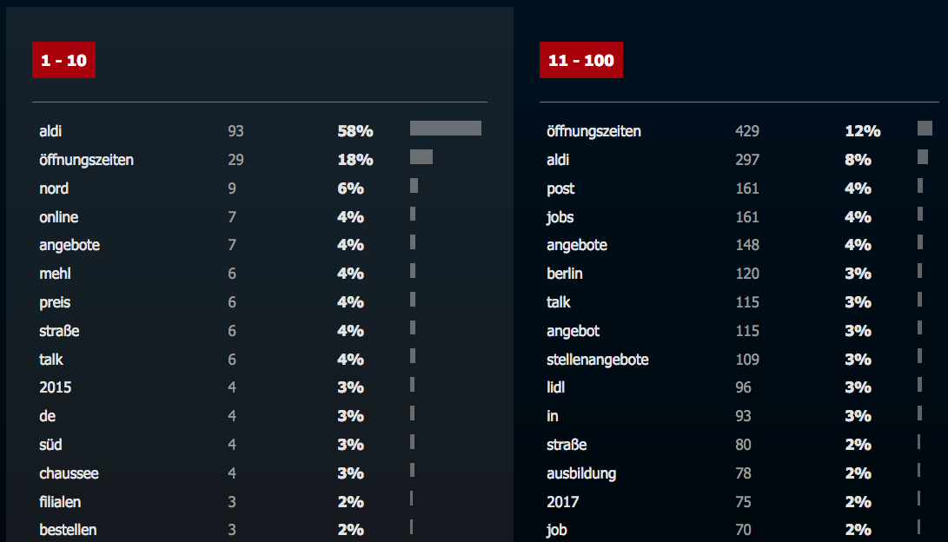The width and height of the screenshot is (948, 542).
Task: Select the "de" keyword
Action: coord(48,416)
